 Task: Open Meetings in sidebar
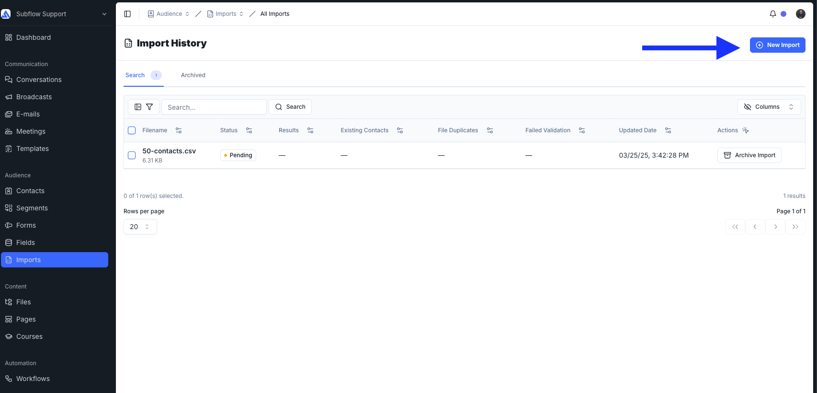pyautogui.click(x=55, y=131)
